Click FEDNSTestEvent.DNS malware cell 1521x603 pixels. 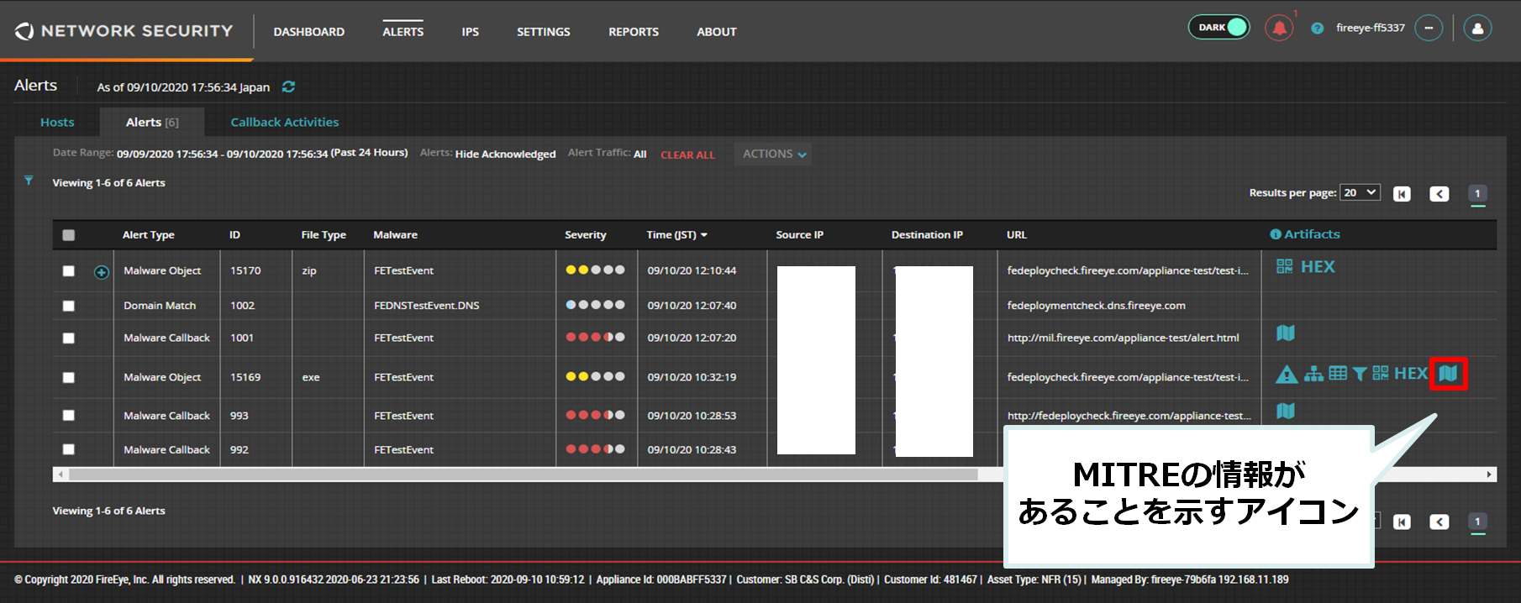[x=427, y=306]
